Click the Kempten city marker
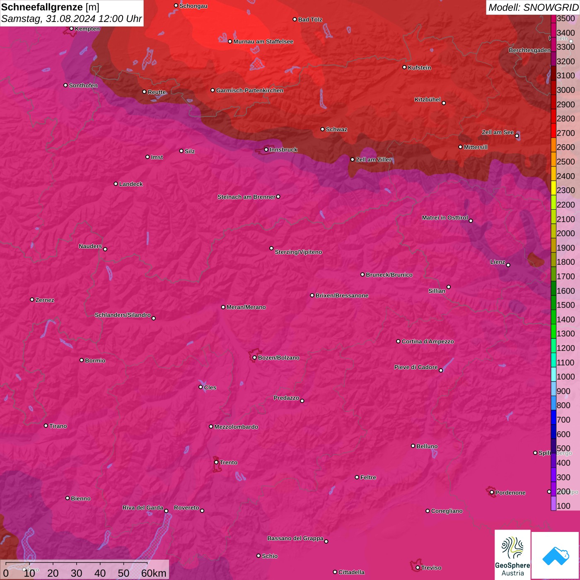Image resolution: width=580 pixels, height=580 pixels. [71, 29]
